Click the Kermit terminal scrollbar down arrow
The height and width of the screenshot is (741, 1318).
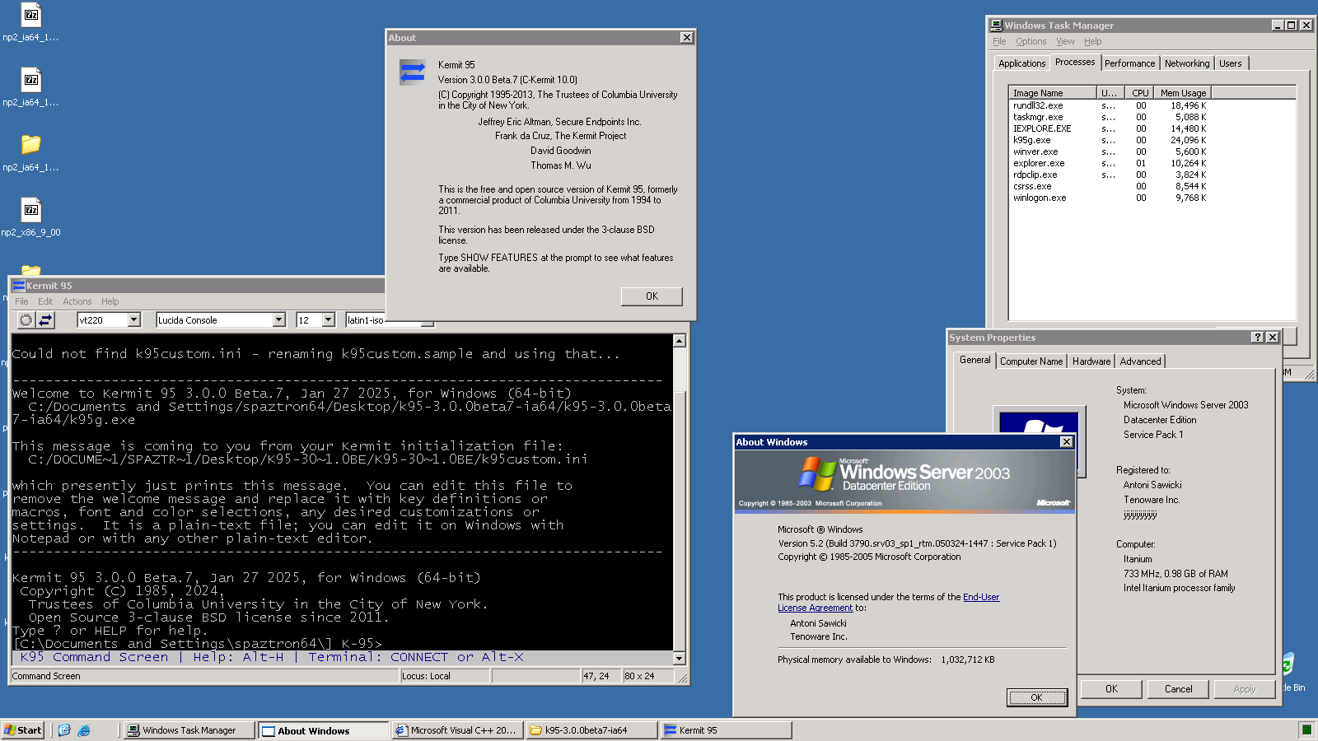tap(680, 658)
